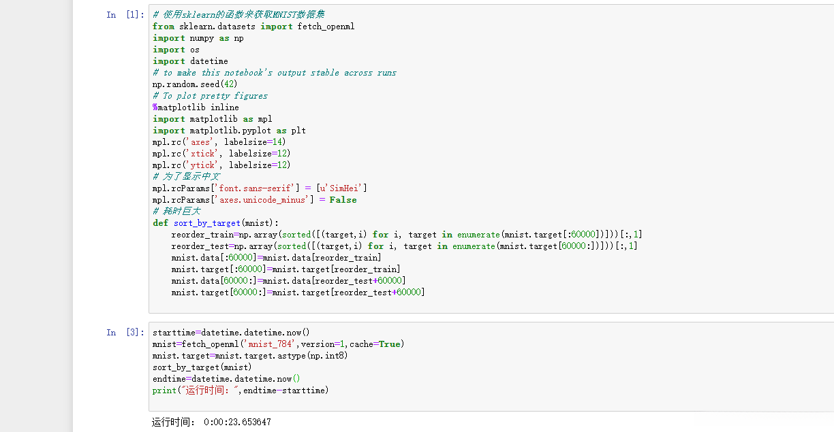
Task: Click the axes.unicode_minus = False line
Action: click(255, 200)
